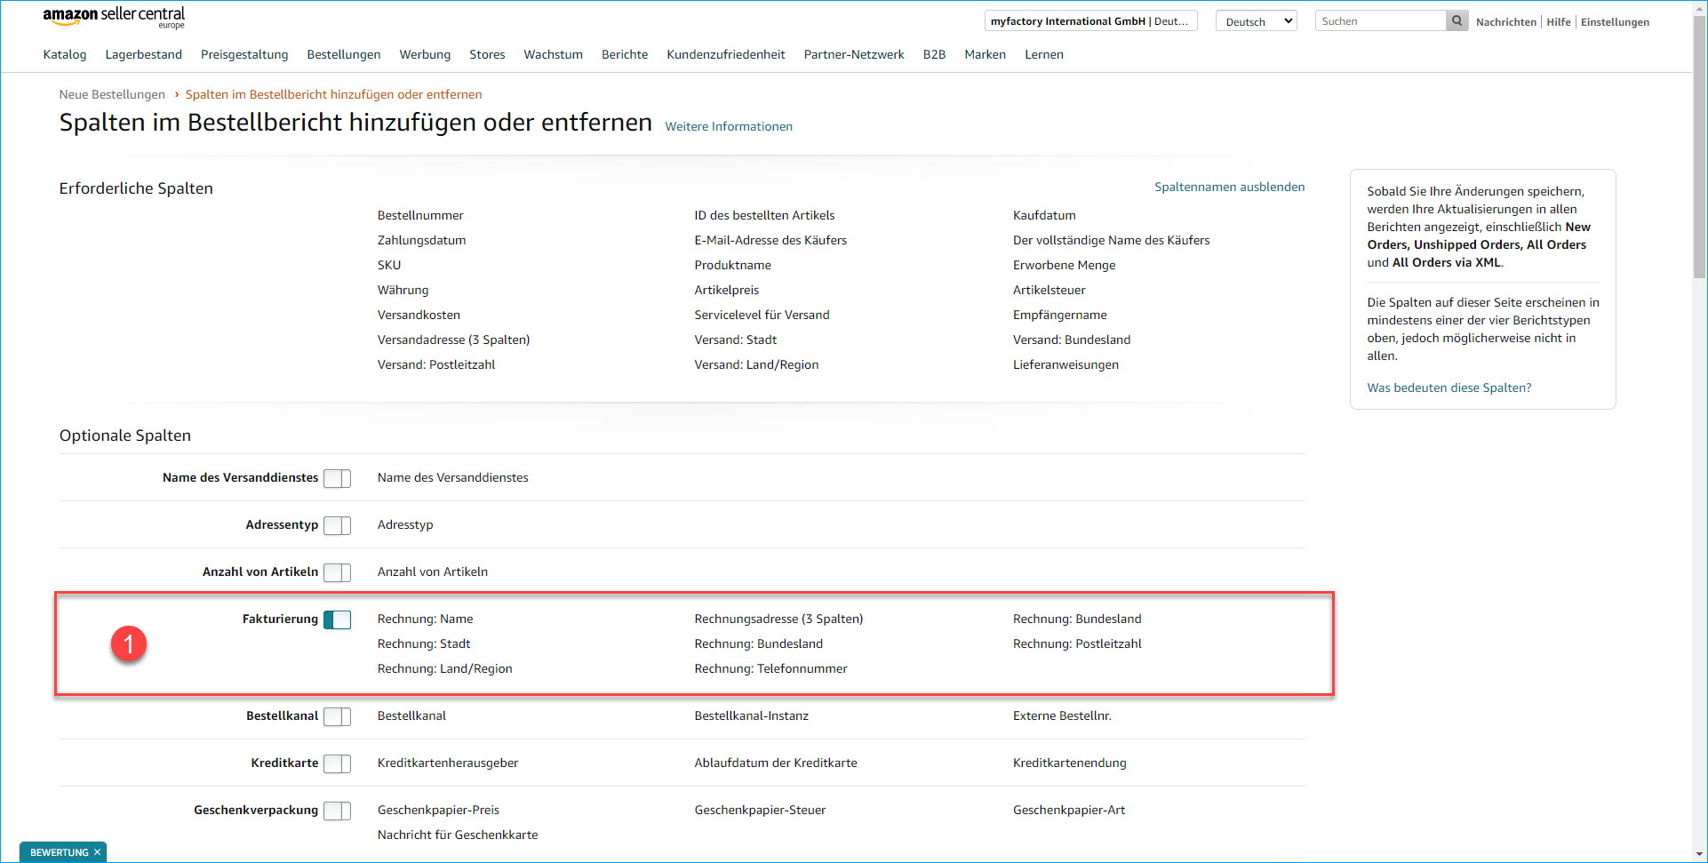Toggle the Adressentyp switch
This screenshot has height=863, width=1708.
pos(337,525)
